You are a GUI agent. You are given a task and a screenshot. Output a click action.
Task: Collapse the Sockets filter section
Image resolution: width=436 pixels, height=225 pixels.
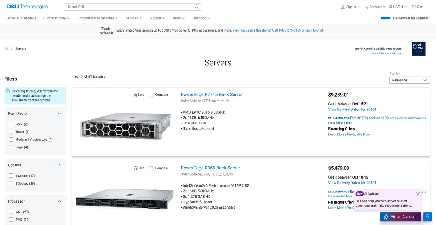pos(60,165)
